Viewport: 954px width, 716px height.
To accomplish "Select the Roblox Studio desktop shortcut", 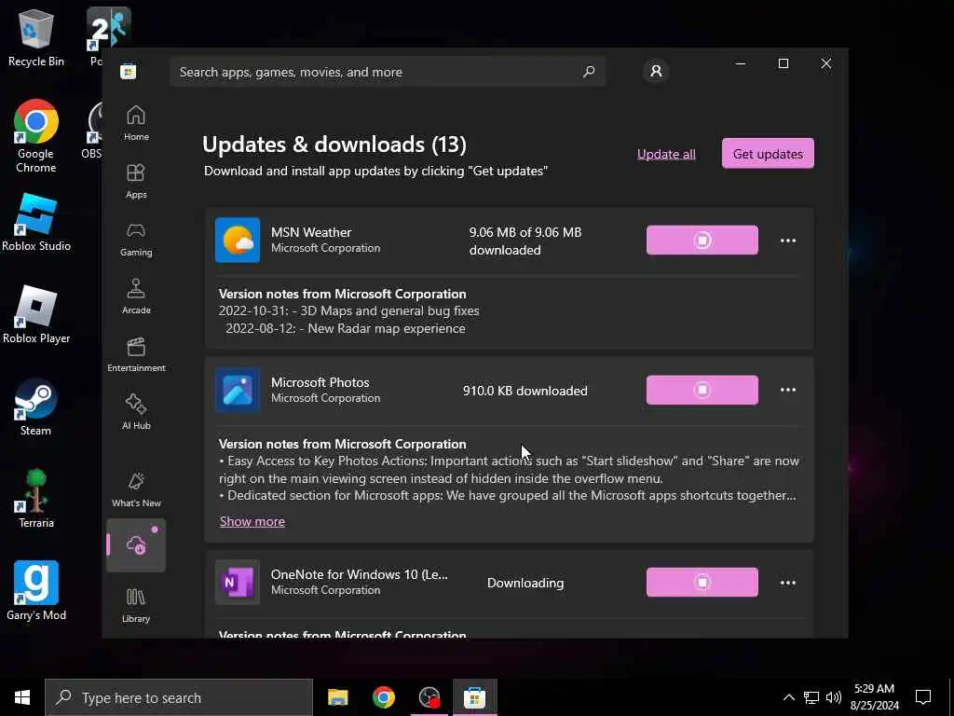I will [x=36, y=222].
